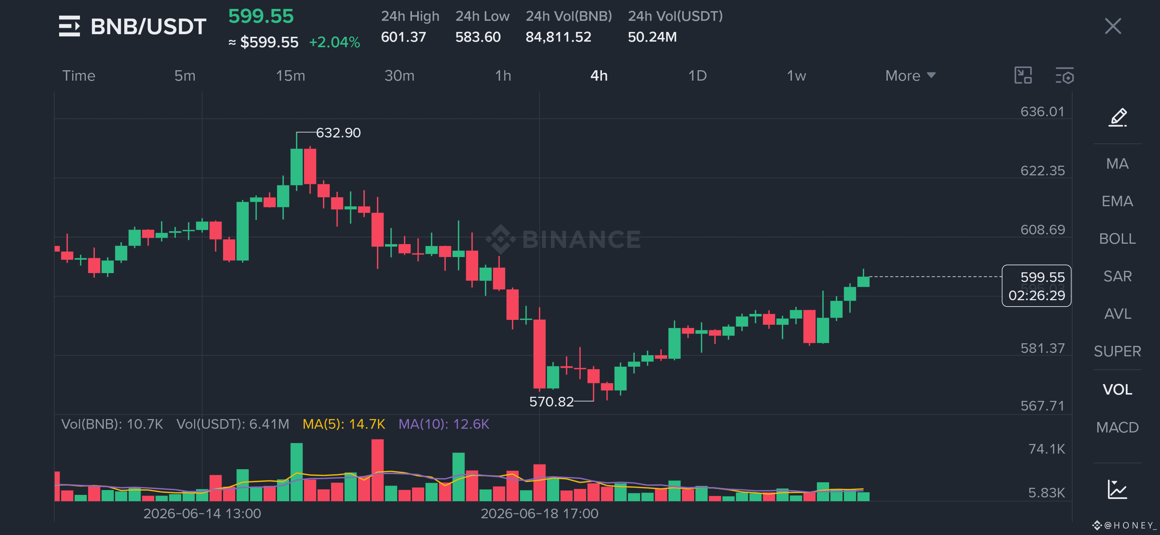This screenshot has height=535, width=1160.
Task: Show the MACD sub-indicator
Action: [x=1117, y=428]
